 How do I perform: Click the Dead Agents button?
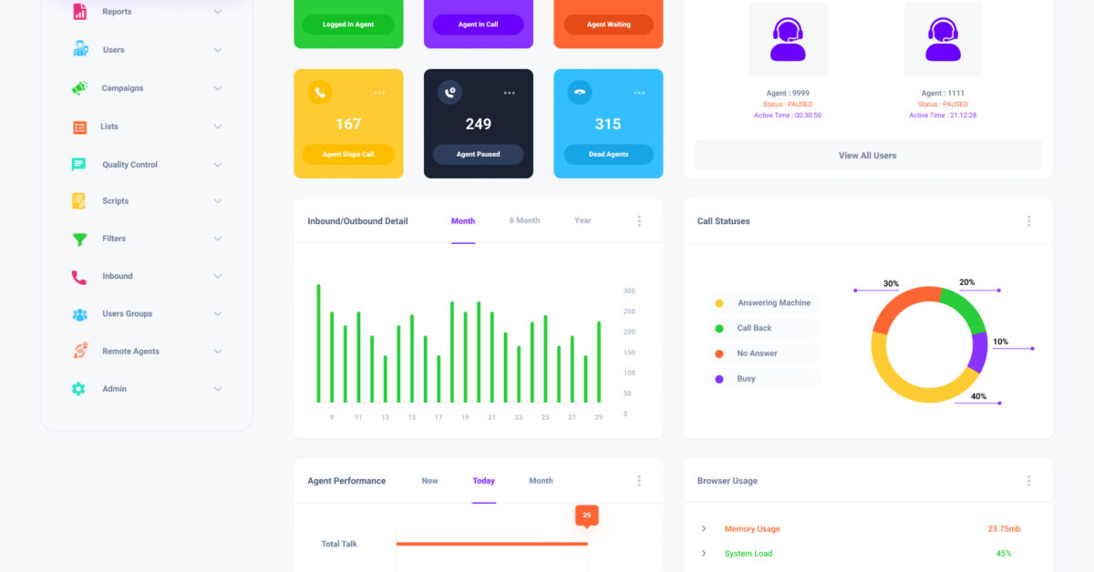pos(608,155)
